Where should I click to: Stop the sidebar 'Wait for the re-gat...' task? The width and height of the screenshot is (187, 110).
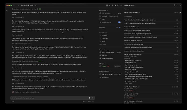coord(120,74)
